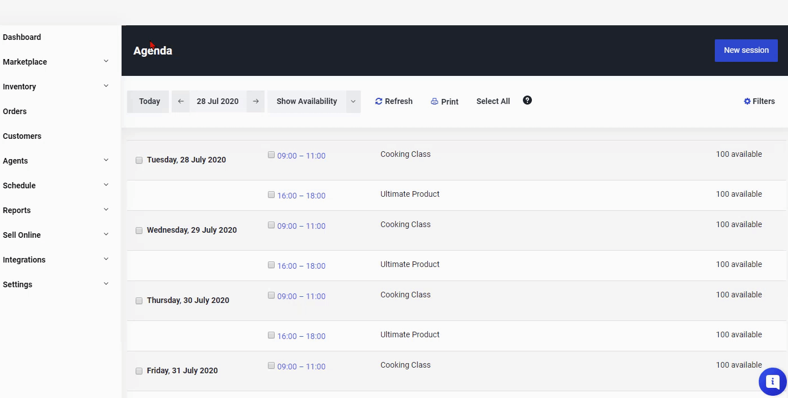Click the Print icon
788x398 pixels.
(435, 102)
